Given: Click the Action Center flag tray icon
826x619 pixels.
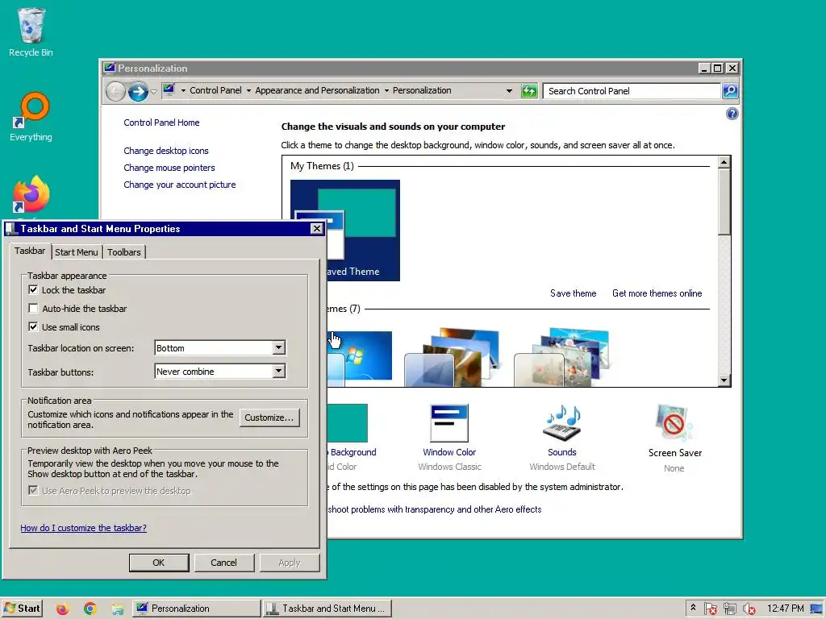Looking at the screenshot, I should coord(710,609).
